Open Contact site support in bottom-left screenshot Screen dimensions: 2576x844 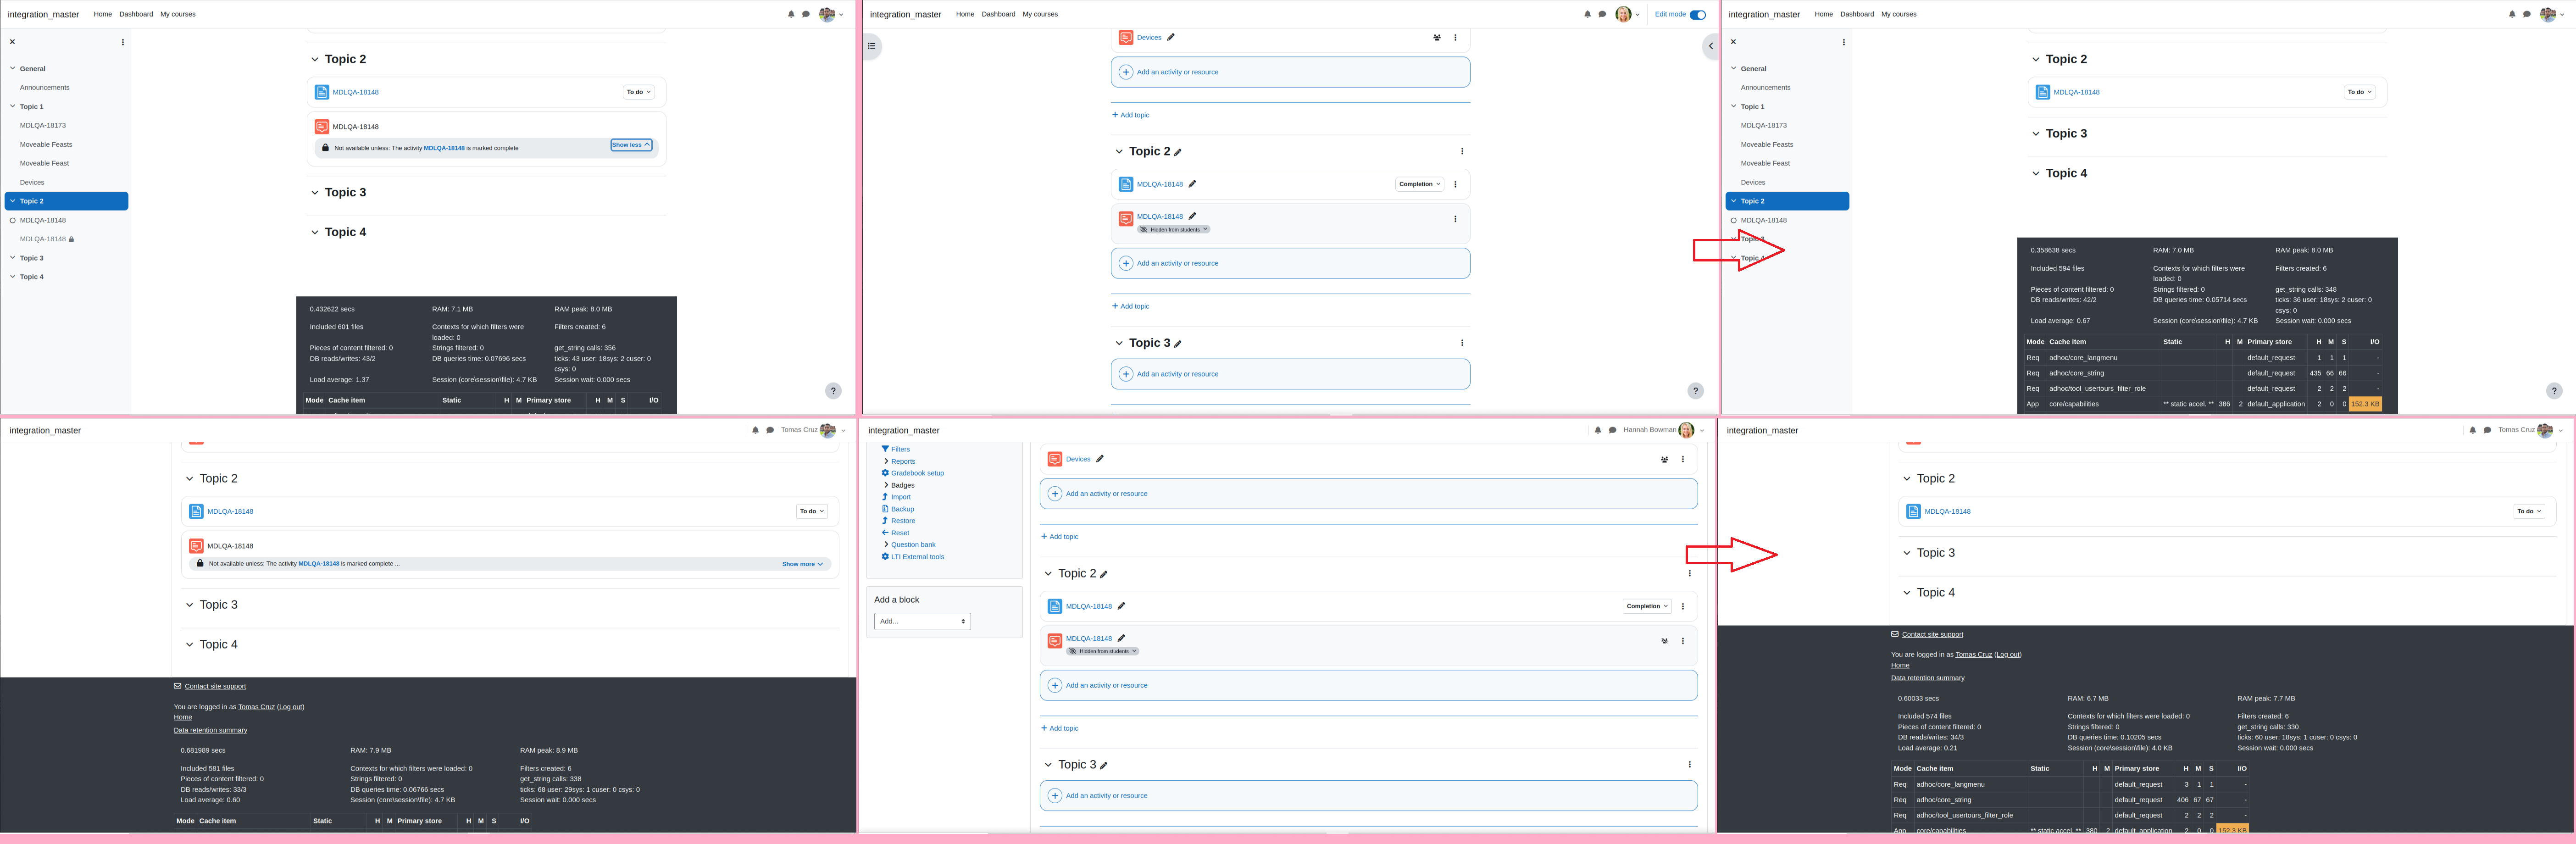click(215, 686)
